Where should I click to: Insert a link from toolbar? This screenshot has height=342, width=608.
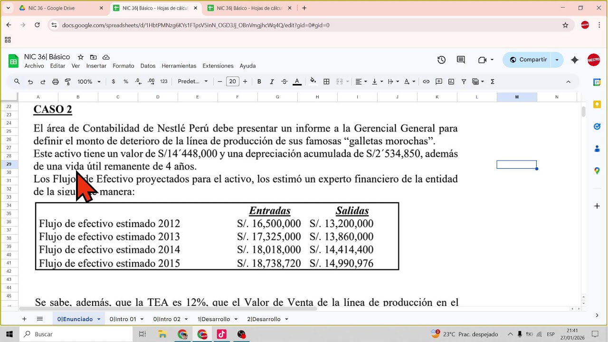(x=426, y=82)
